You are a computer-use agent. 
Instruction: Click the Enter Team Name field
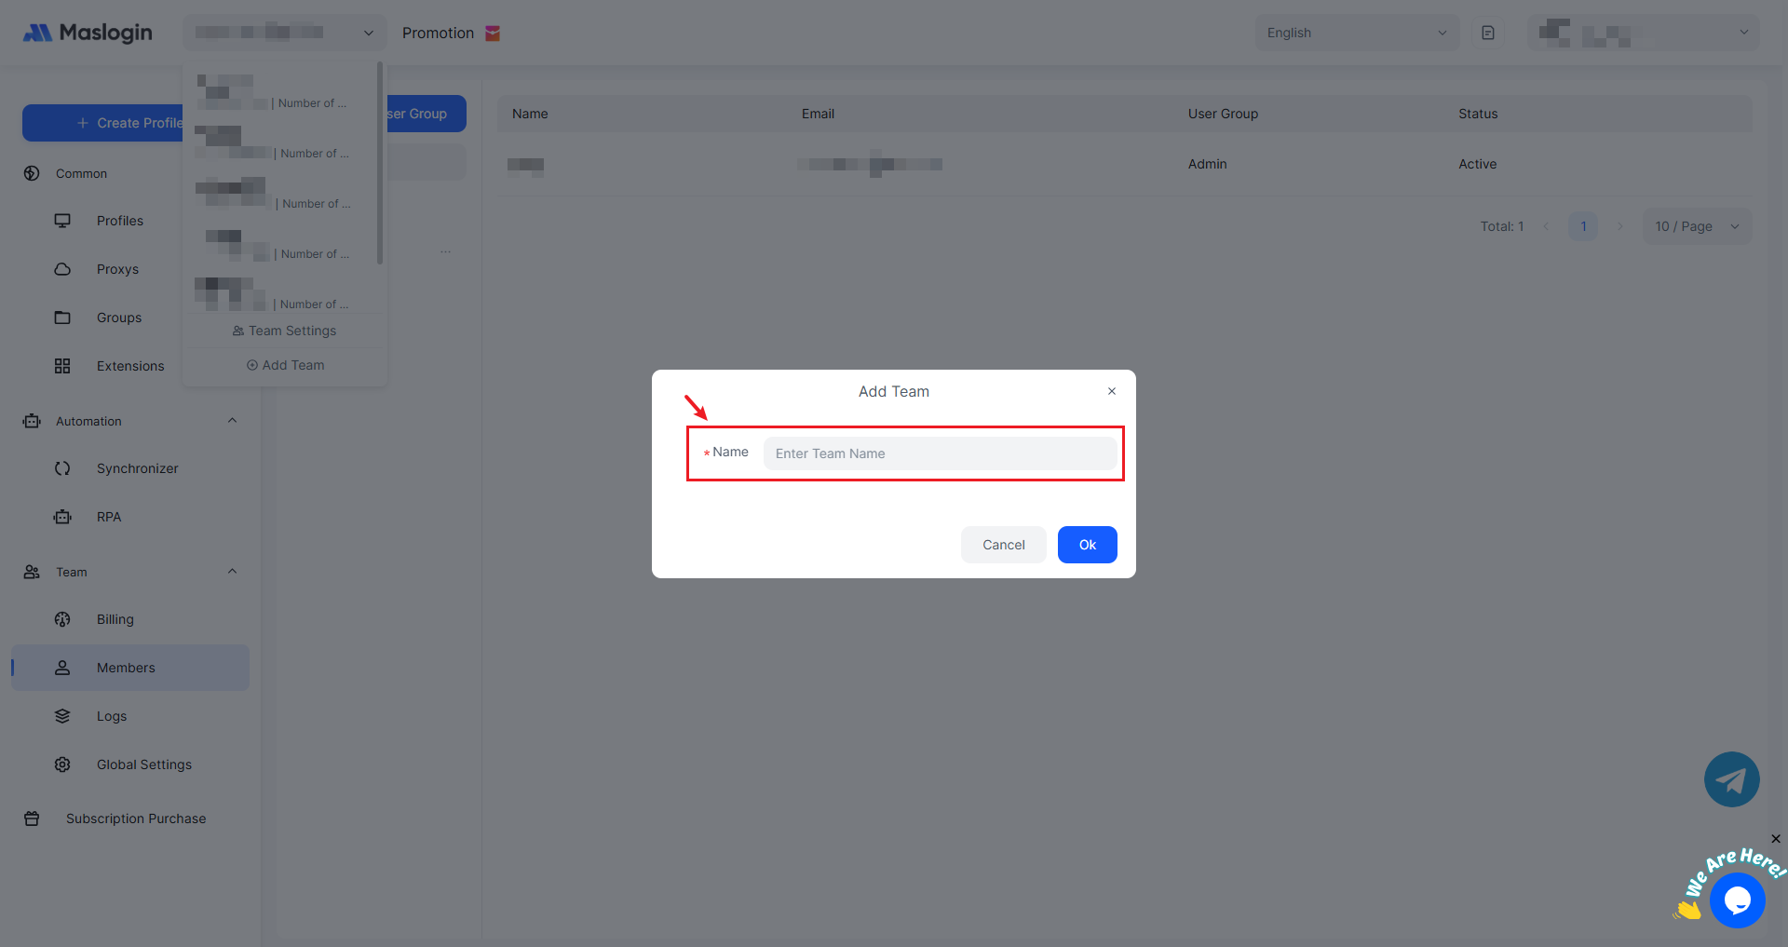940,453
